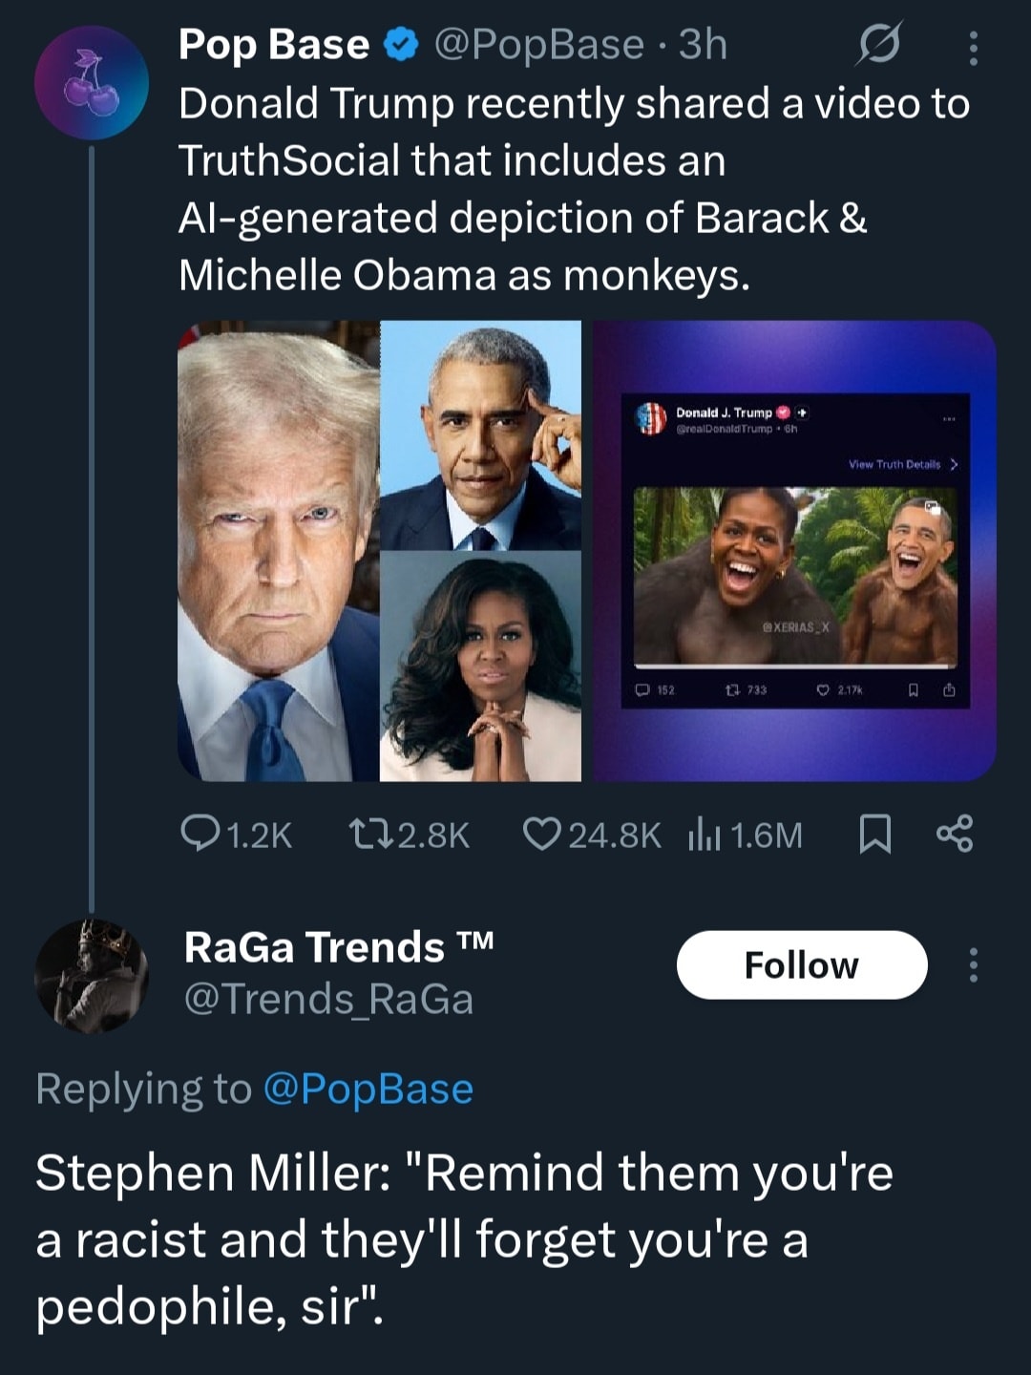Image resolution: width=1031 pixels, height=1375 pixels.
Task: Open the reply text about Stephen Miller
Action: click(x=464, y=1238)
